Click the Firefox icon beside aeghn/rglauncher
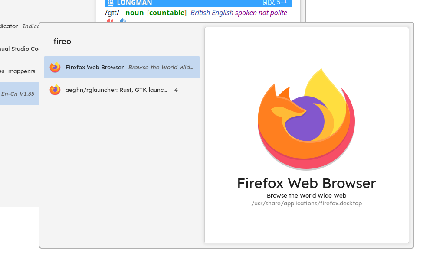This screenshot has height=272, width=433. (55, 90)
